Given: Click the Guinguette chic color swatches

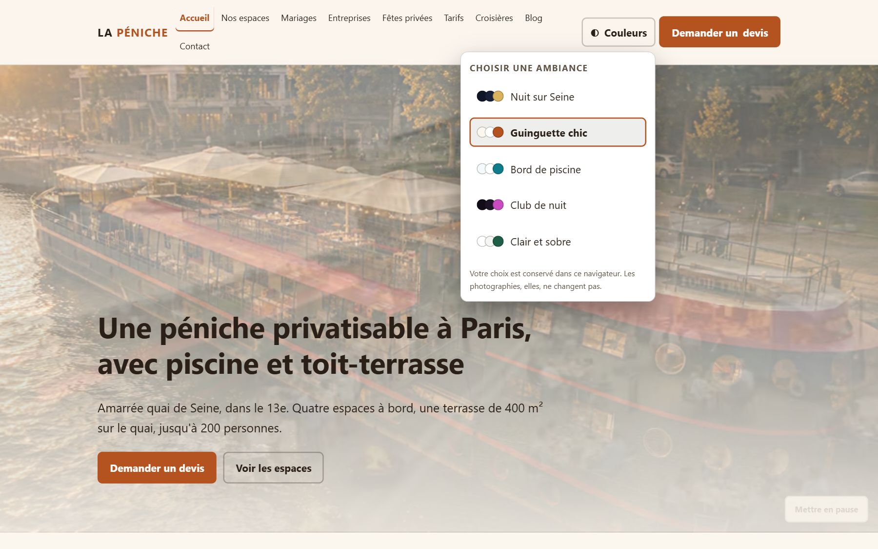Looking at the screenshot, I should (x=490, y=132).
